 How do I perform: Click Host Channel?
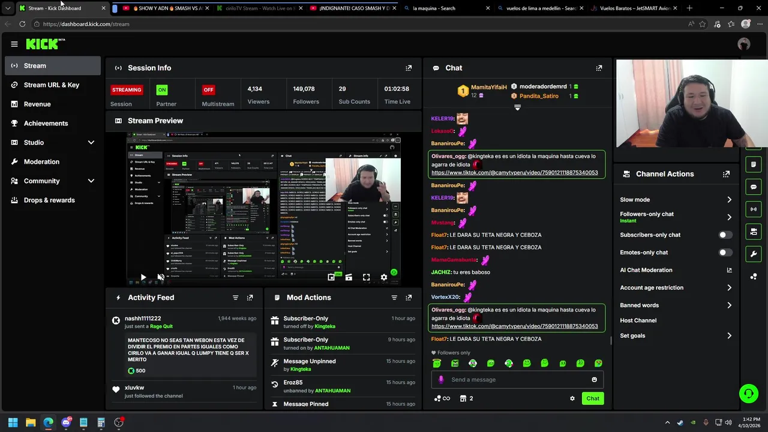pyautogui.click(x=638, y=320)
